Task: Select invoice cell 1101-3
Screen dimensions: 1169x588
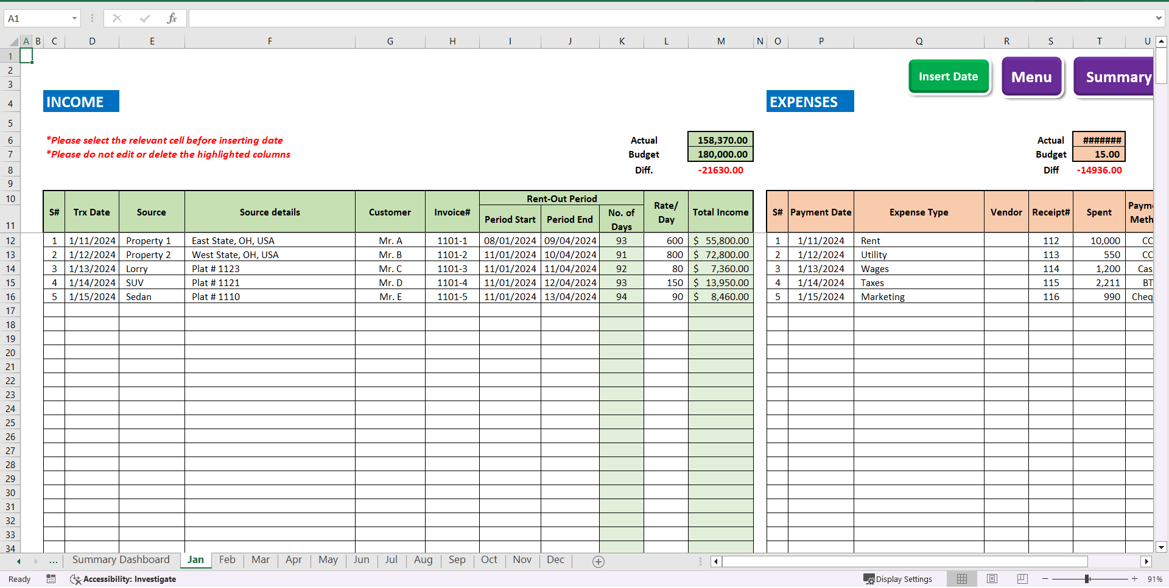Action: [x=452, y=268]
